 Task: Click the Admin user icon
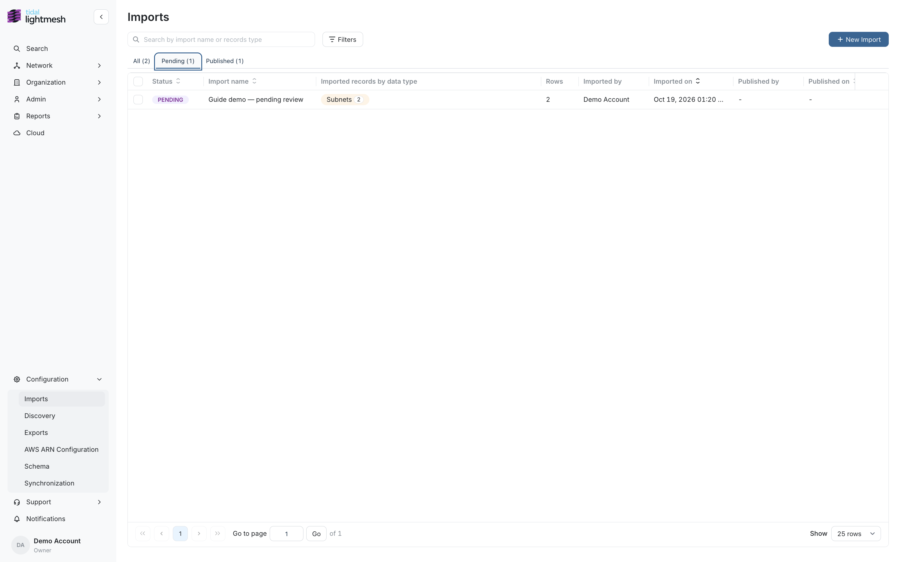click(17, 99)
